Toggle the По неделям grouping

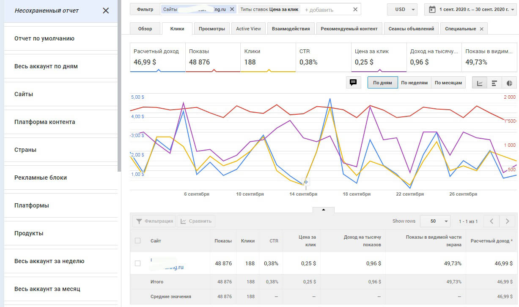(x=414, y=83)
